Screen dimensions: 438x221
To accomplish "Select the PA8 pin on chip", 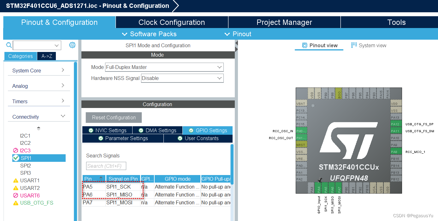I will click(396, 152).
